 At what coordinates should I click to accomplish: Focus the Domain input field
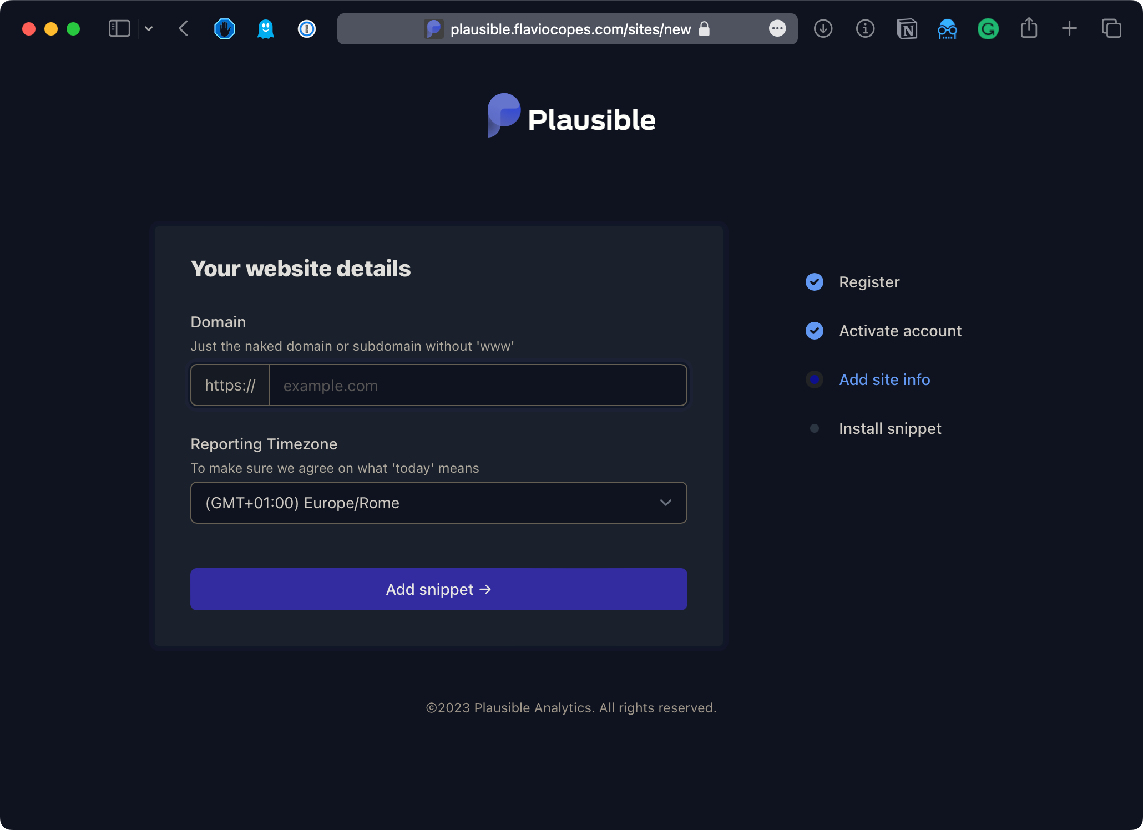[477, 386]
